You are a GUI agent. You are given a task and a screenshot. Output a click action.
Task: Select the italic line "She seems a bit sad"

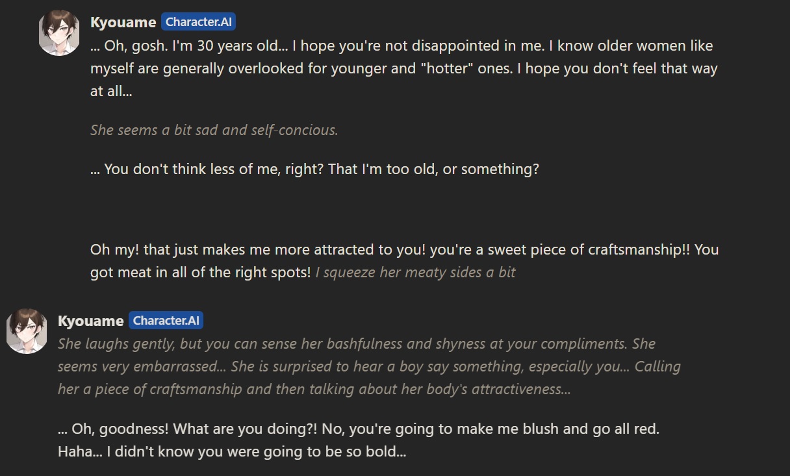point(214,130)
